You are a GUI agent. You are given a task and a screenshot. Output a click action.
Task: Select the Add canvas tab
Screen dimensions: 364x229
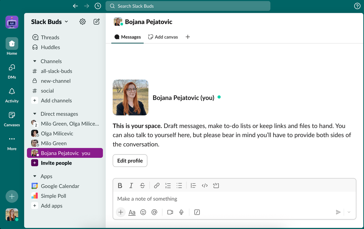tap(163, 37)
